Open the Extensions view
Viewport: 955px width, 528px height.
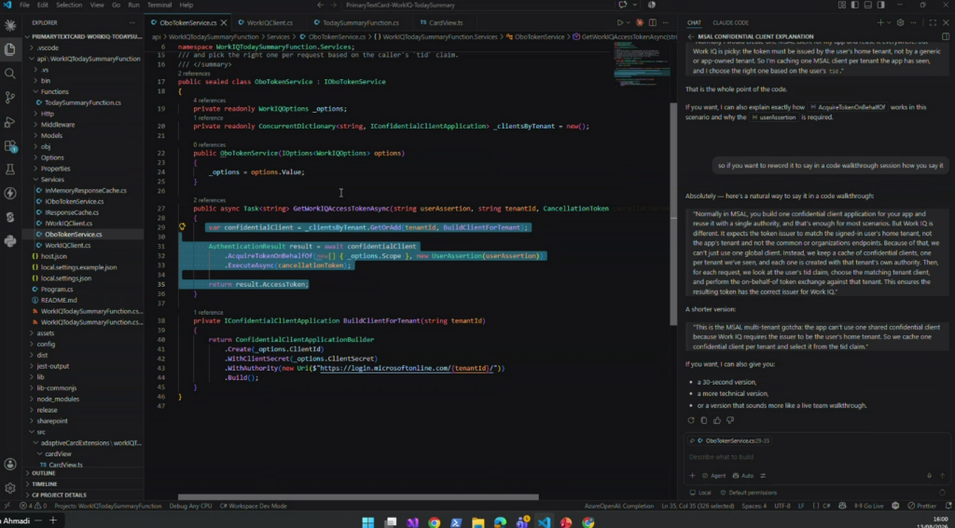click(x=9, y=146)
